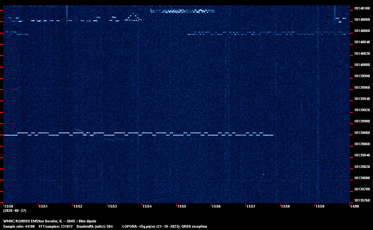Click the 10139760 frequency label
Screen dimensions: 373x230
[362, 200]
